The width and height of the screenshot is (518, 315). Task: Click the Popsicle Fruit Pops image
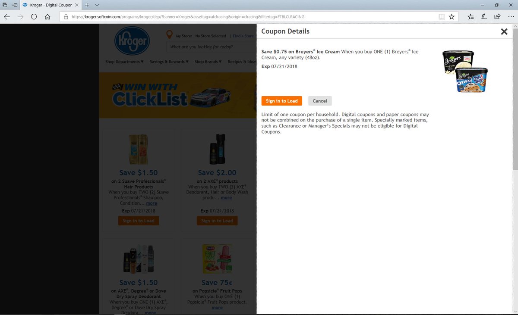tap(217, 259)
